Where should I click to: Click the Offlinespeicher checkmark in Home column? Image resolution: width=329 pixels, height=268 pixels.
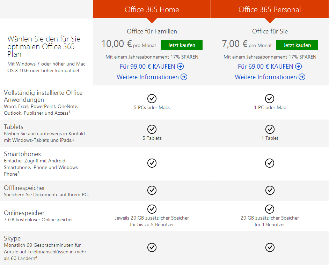pos(152,190)
